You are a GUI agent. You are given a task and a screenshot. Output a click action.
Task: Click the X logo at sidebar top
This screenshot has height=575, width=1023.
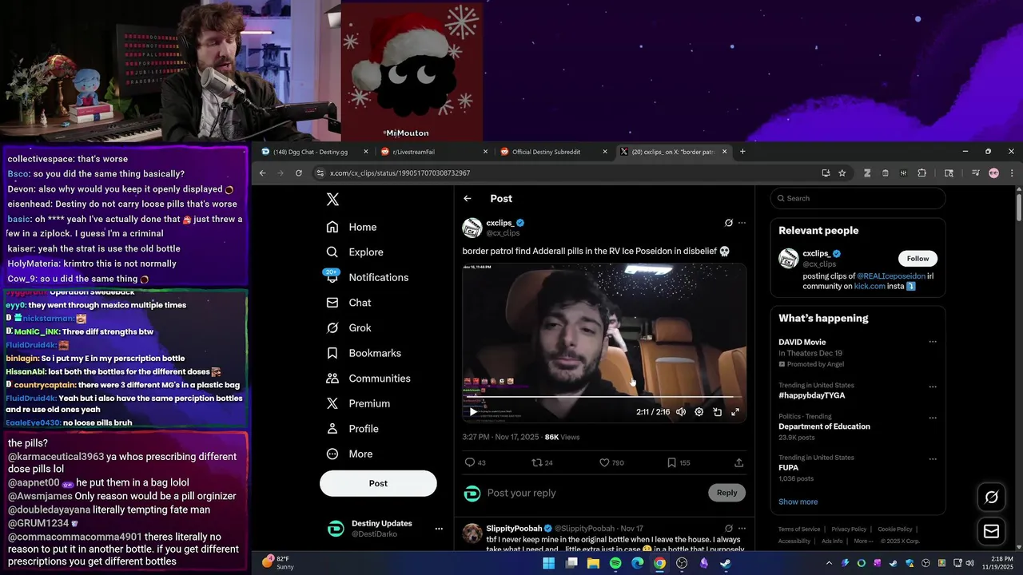tap(333, 200)
